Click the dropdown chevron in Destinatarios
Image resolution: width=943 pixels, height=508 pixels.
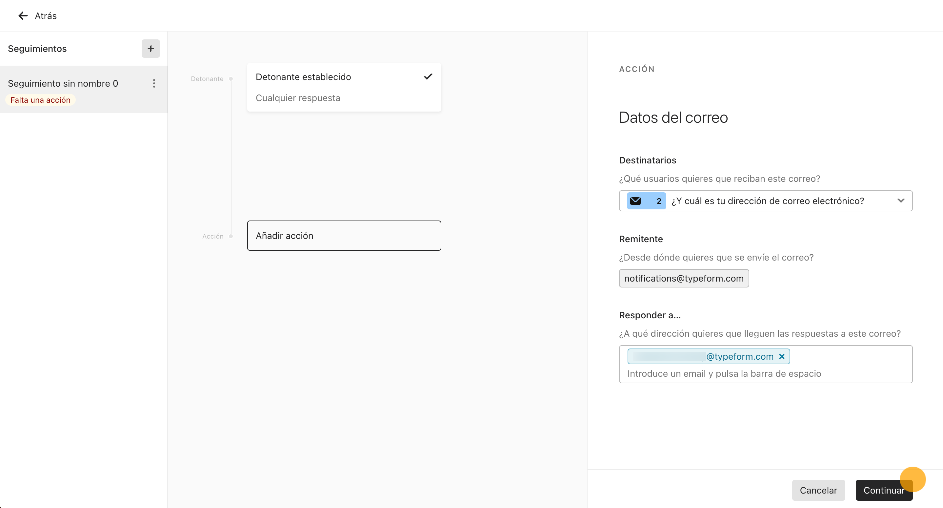point(901,201)
